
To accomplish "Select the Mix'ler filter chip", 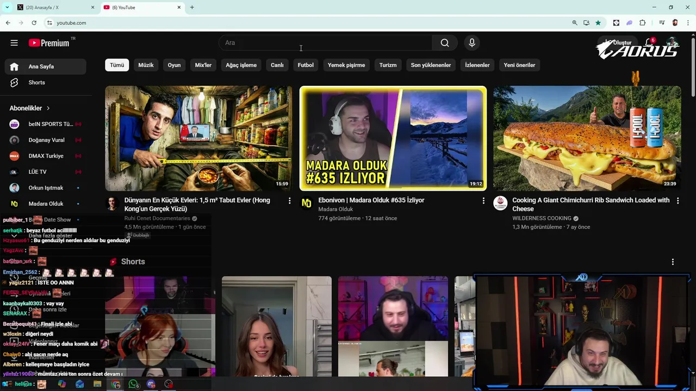I will [203, 65].
